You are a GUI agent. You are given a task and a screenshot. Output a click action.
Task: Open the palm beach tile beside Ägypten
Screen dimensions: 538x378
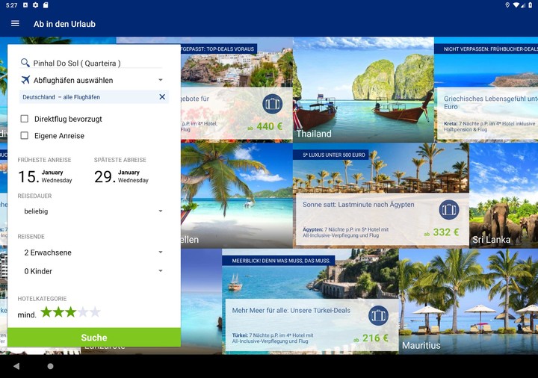(237, 196)
